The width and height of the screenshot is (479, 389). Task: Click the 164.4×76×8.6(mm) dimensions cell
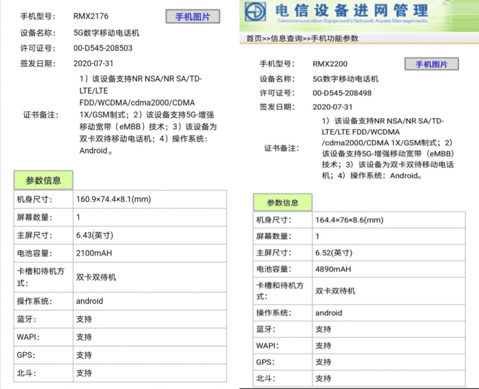click(x=349, y=220)
